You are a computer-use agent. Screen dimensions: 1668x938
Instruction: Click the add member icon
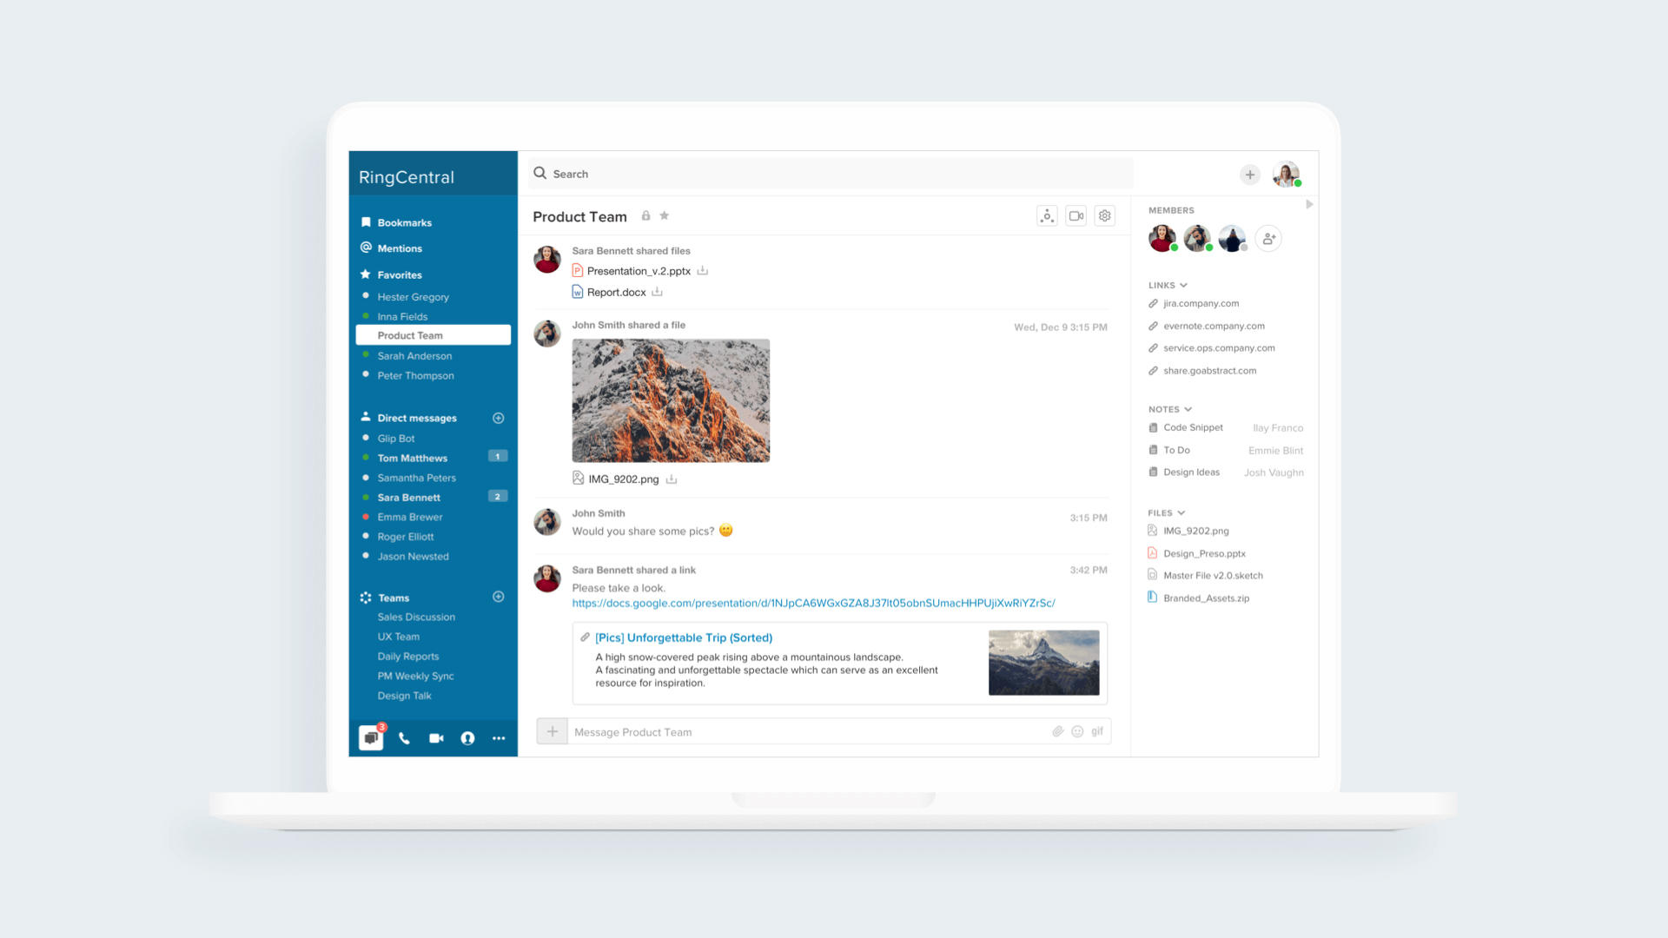pos(1268,239)
